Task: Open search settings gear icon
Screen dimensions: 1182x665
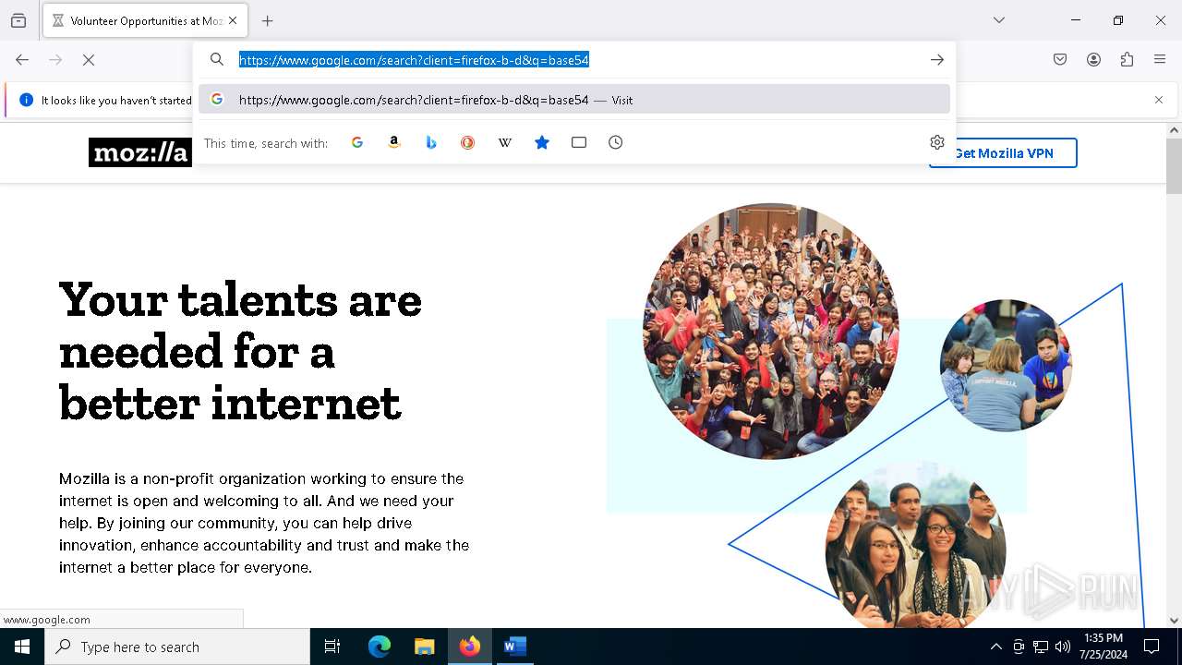Action: click(x=937, y=142)
